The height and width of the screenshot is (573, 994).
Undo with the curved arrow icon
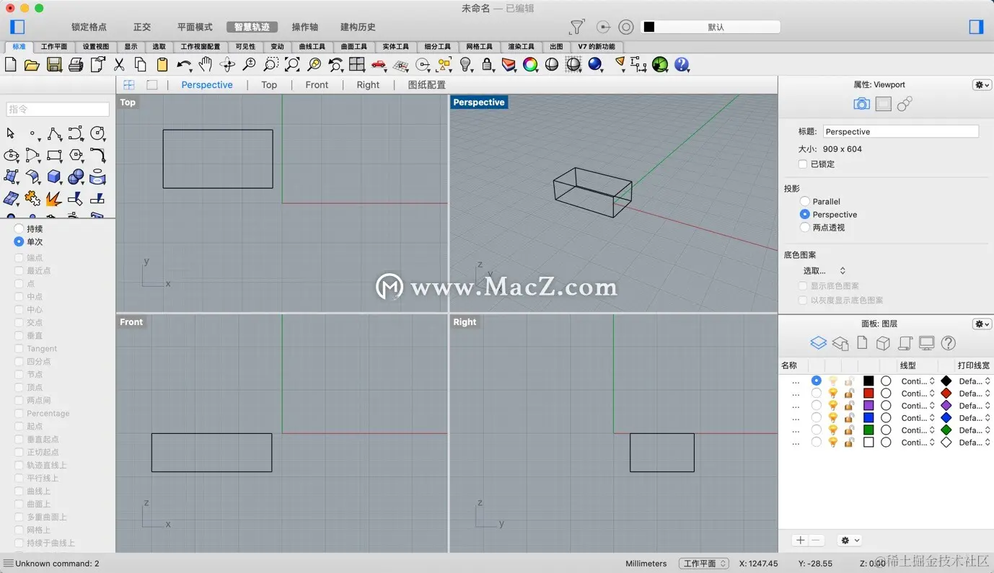point(184,65)
